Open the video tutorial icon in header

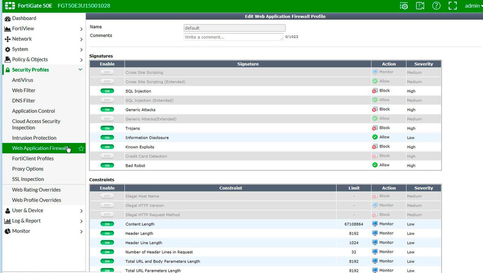[x=420, y=6]
